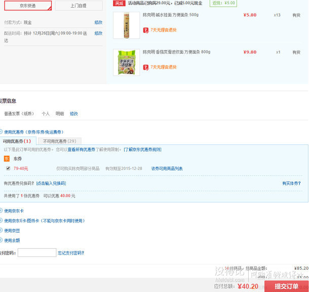309x292 pixels.
Task: Open 陈克明 香菇爽滑波纹面 800g product thumbnail
Action: [x=127, y=62]
